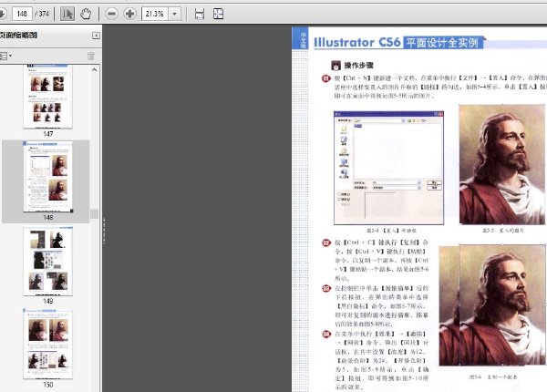Click the total pages label 374
The image size is (547, 392).
point(42,14)
